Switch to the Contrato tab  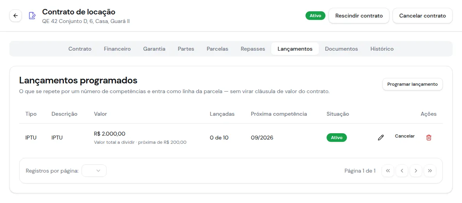[x=80, y=49]
